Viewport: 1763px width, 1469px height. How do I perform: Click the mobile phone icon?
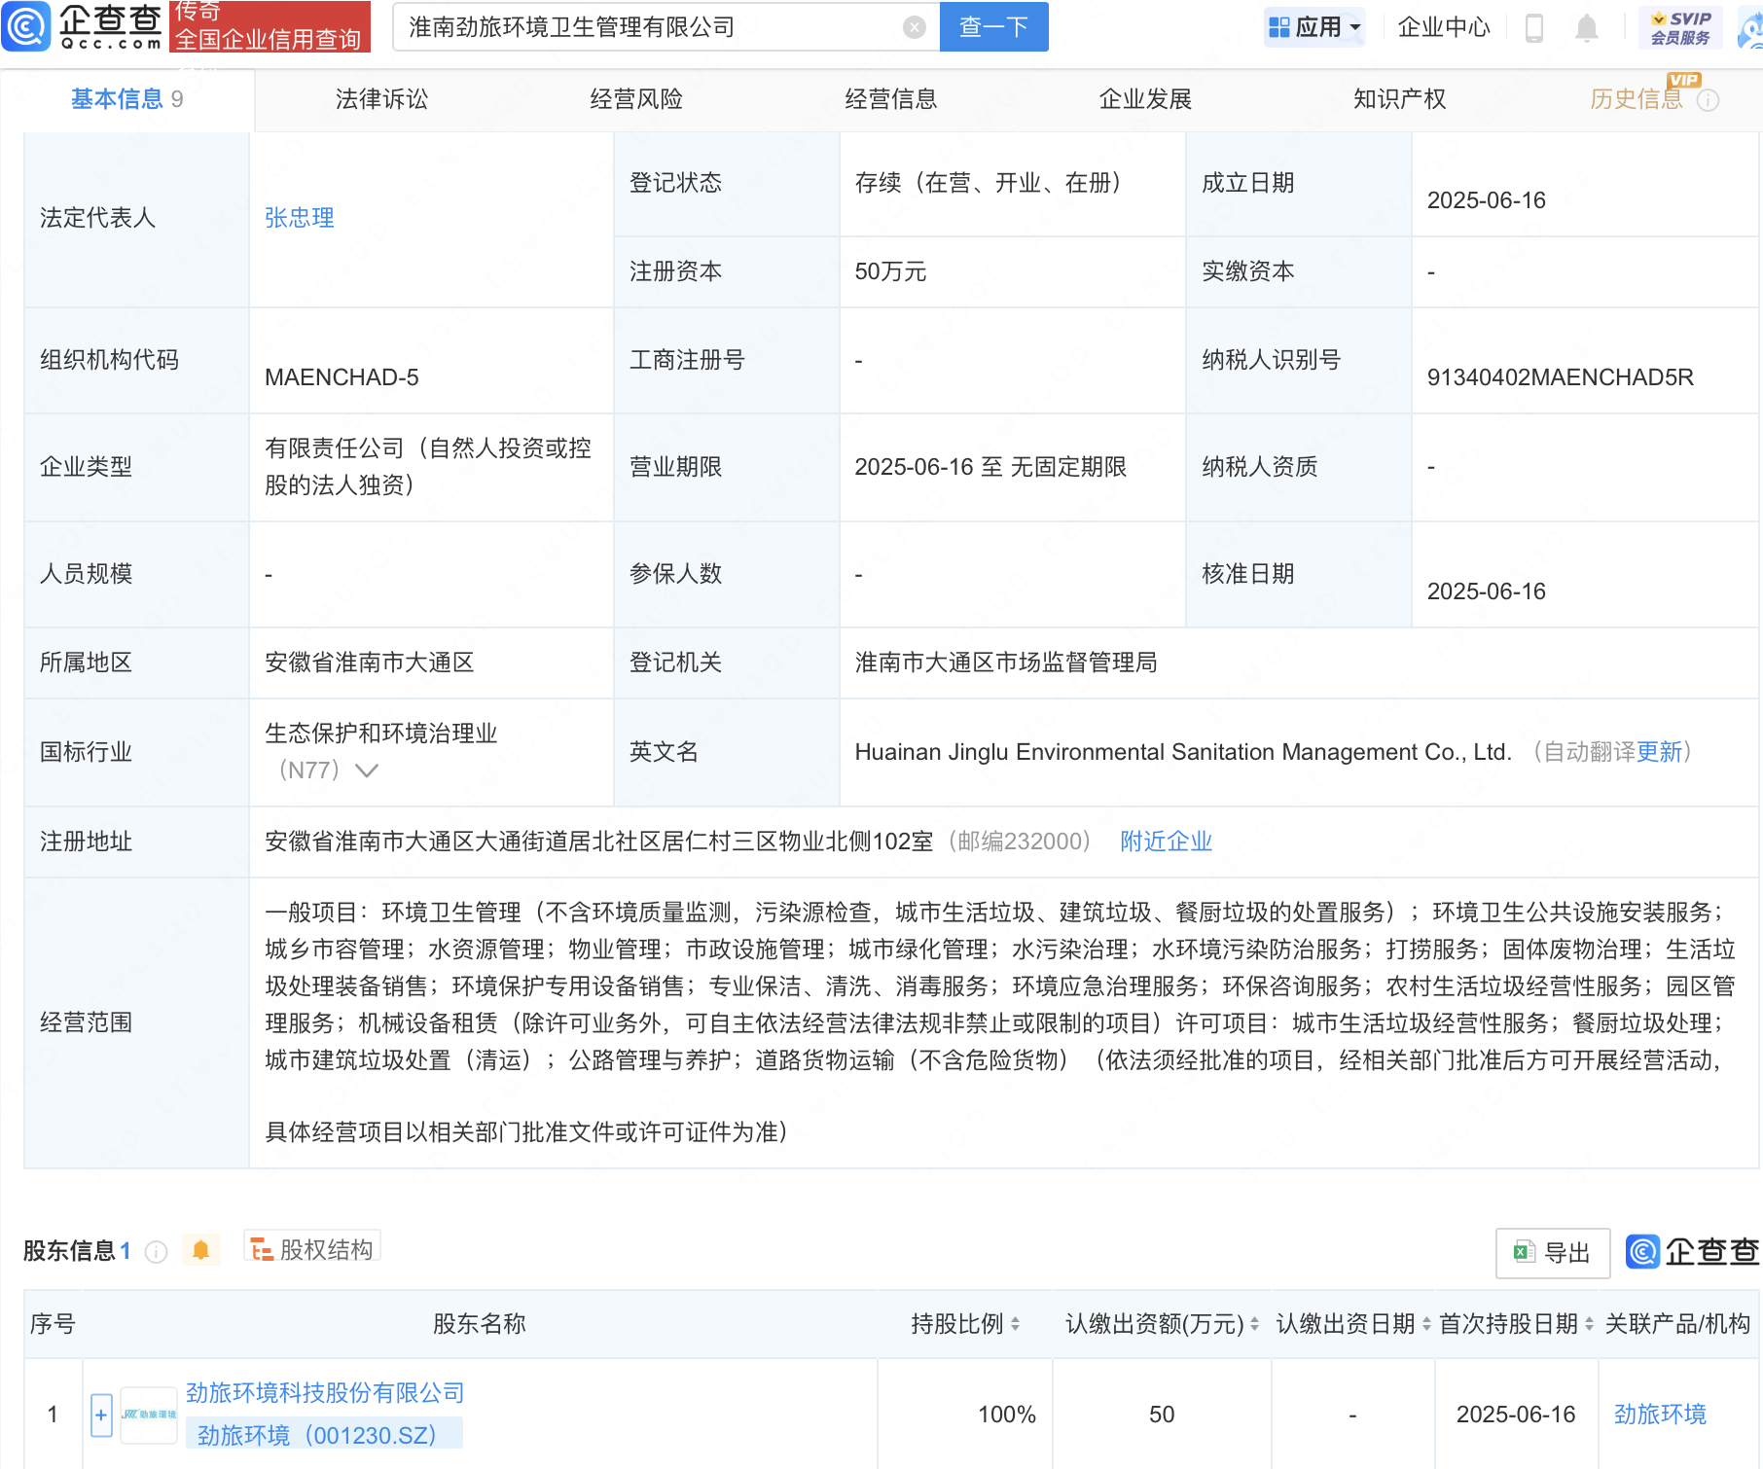(x=1534, y=27)
